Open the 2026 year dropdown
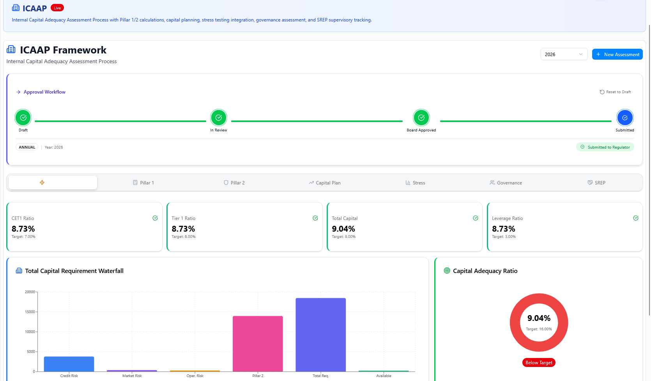The image size is (651, 381). coord(564,54)
